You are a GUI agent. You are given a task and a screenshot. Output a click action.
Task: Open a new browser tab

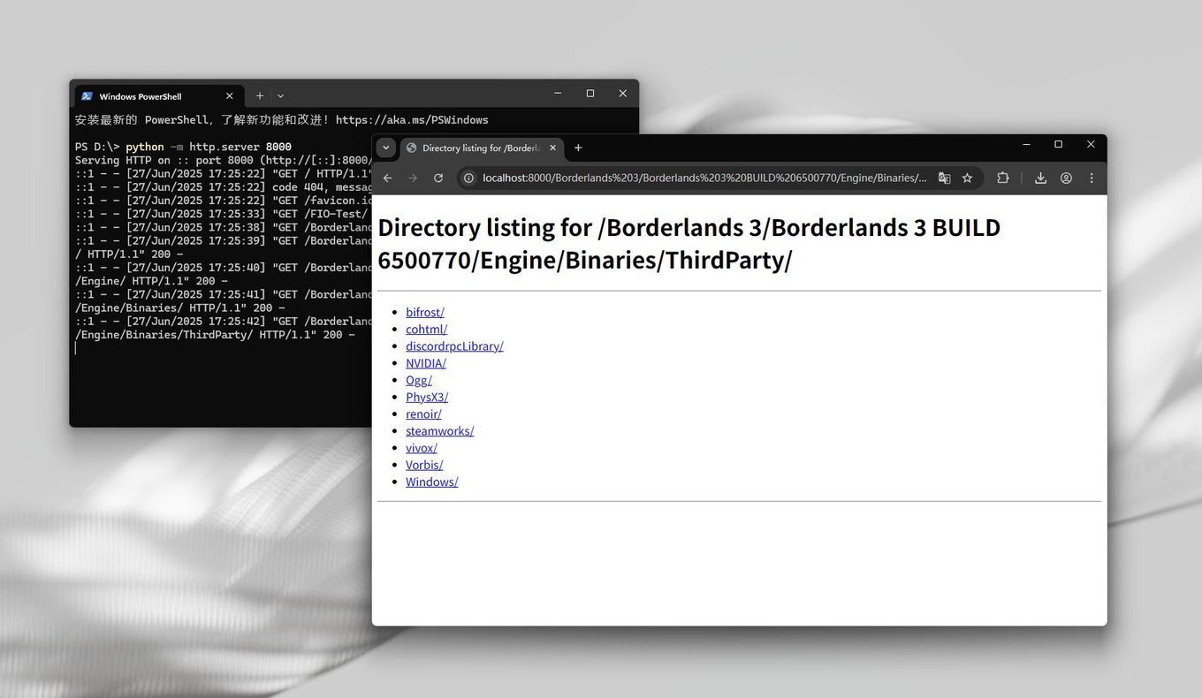tap(578, 148)
